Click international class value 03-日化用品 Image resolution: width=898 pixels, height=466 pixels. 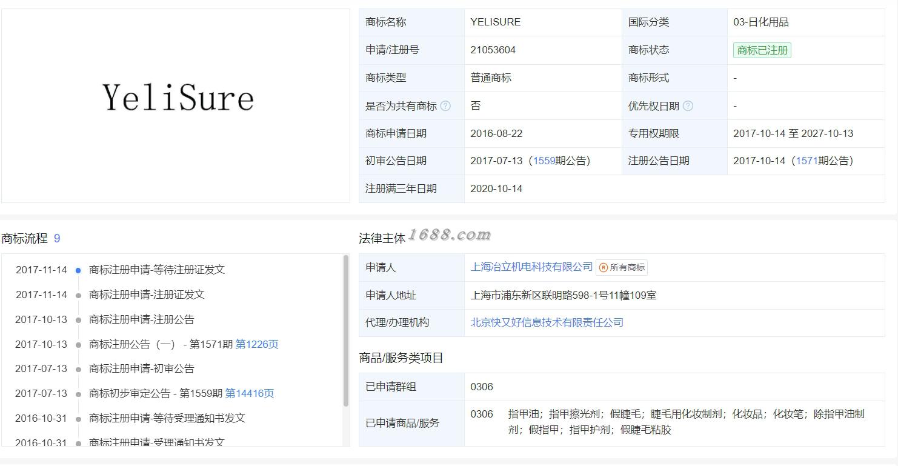click(760, 22)
